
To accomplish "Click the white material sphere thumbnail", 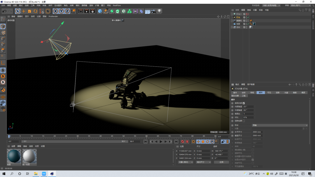I will [29, 156].
